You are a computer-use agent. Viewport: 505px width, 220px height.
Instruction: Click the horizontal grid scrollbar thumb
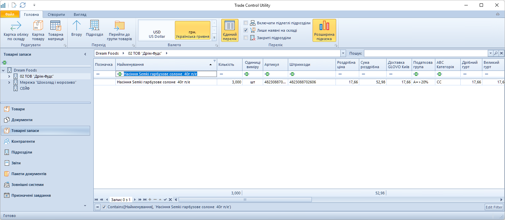pos(245,200)
